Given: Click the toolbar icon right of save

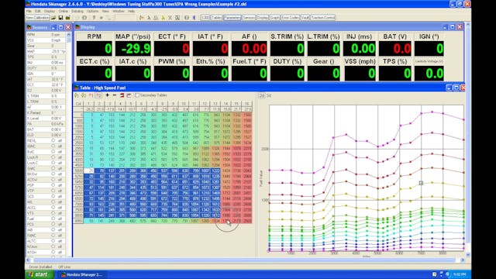Looking at the screenshot, I should click(67, 18).
